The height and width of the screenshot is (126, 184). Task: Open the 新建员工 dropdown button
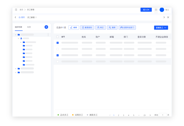click(161, 28)
